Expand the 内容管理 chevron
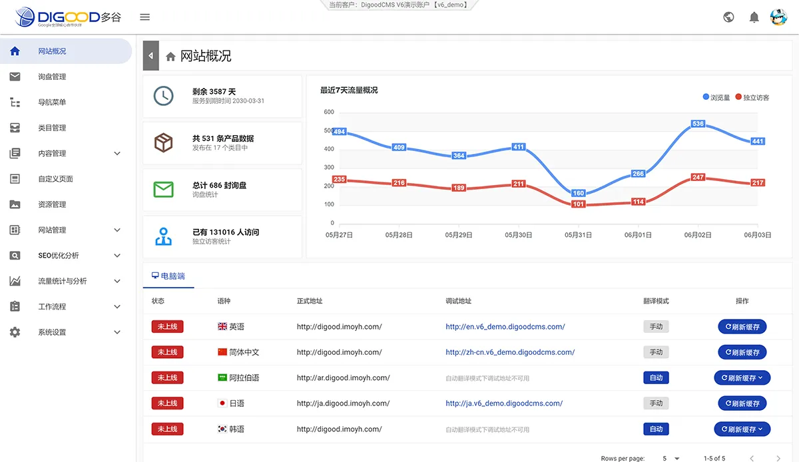This screenshot has height=462, width=799. coord(117,153)
